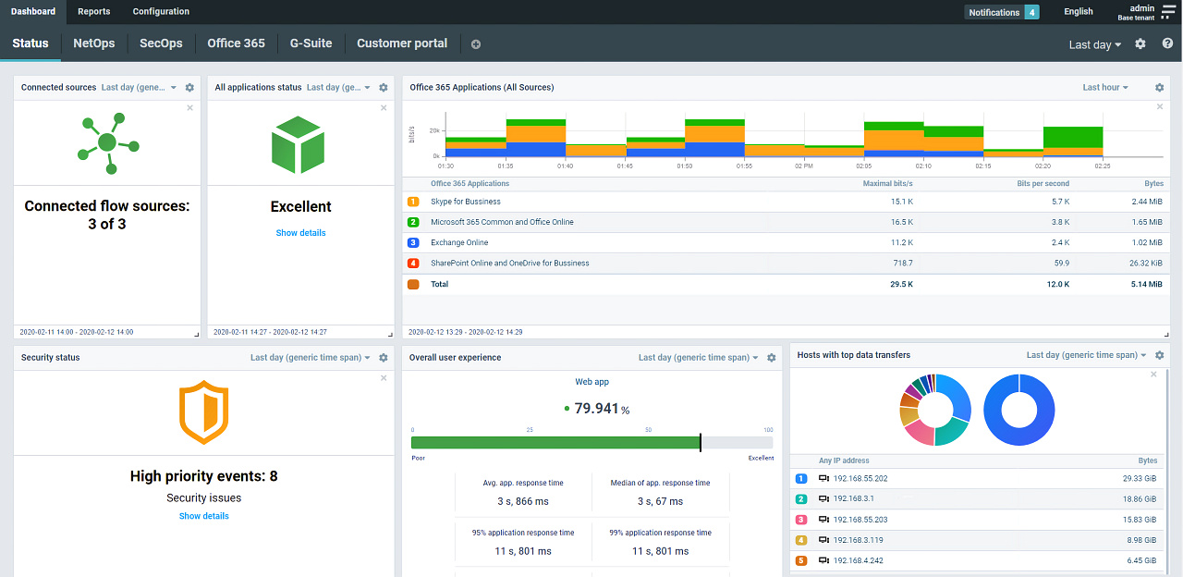Viewport: 1183px width, 577px height.
Task: Click the notifications count badge 4
Action: click(x=1031, y=12)
